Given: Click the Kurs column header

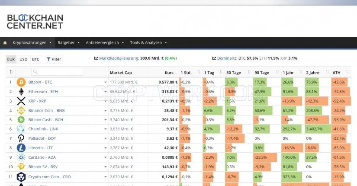Looking at the screenshot, I should click(x=169, y=73).
